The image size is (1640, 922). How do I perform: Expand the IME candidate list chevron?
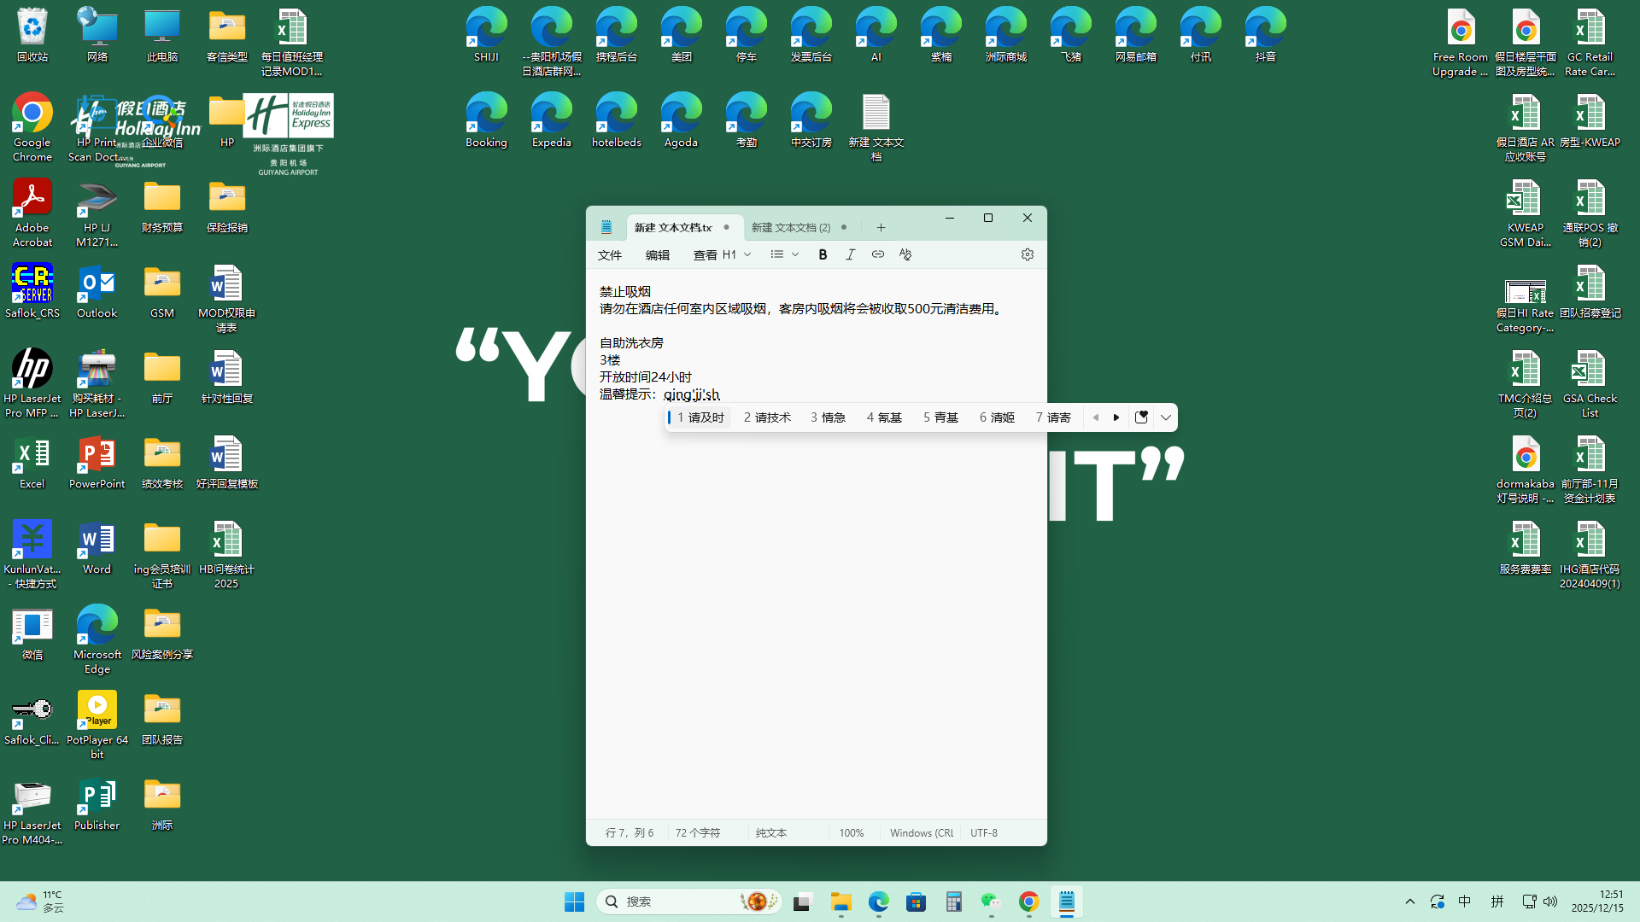tap(1165, 417)
